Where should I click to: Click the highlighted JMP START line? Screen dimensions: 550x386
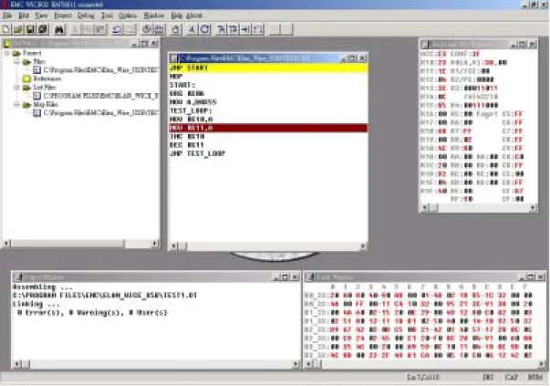[x=268, y=68]
